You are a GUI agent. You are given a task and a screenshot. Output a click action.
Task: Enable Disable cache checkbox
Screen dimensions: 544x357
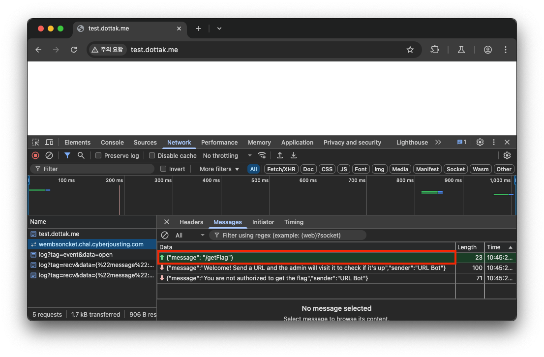point(152,155)
